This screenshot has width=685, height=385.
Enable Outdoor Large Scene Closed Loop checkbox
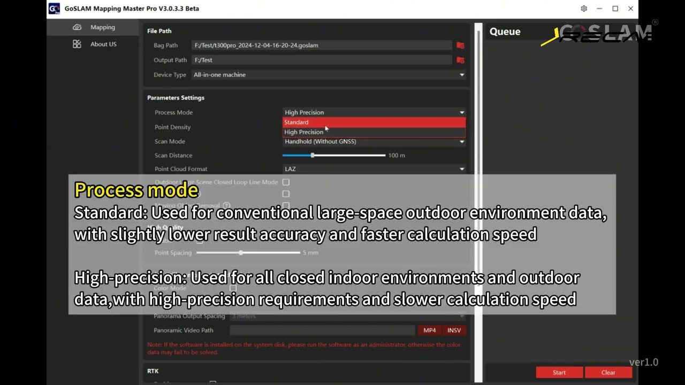pyautogui.click(x=286, y=182)
